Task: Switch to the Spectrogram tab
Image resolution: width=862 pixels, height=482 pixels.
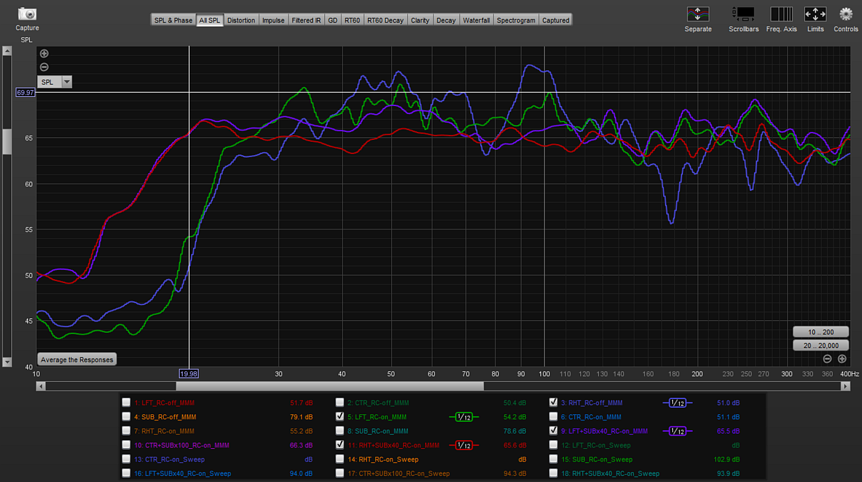Action: pos(516,20)
